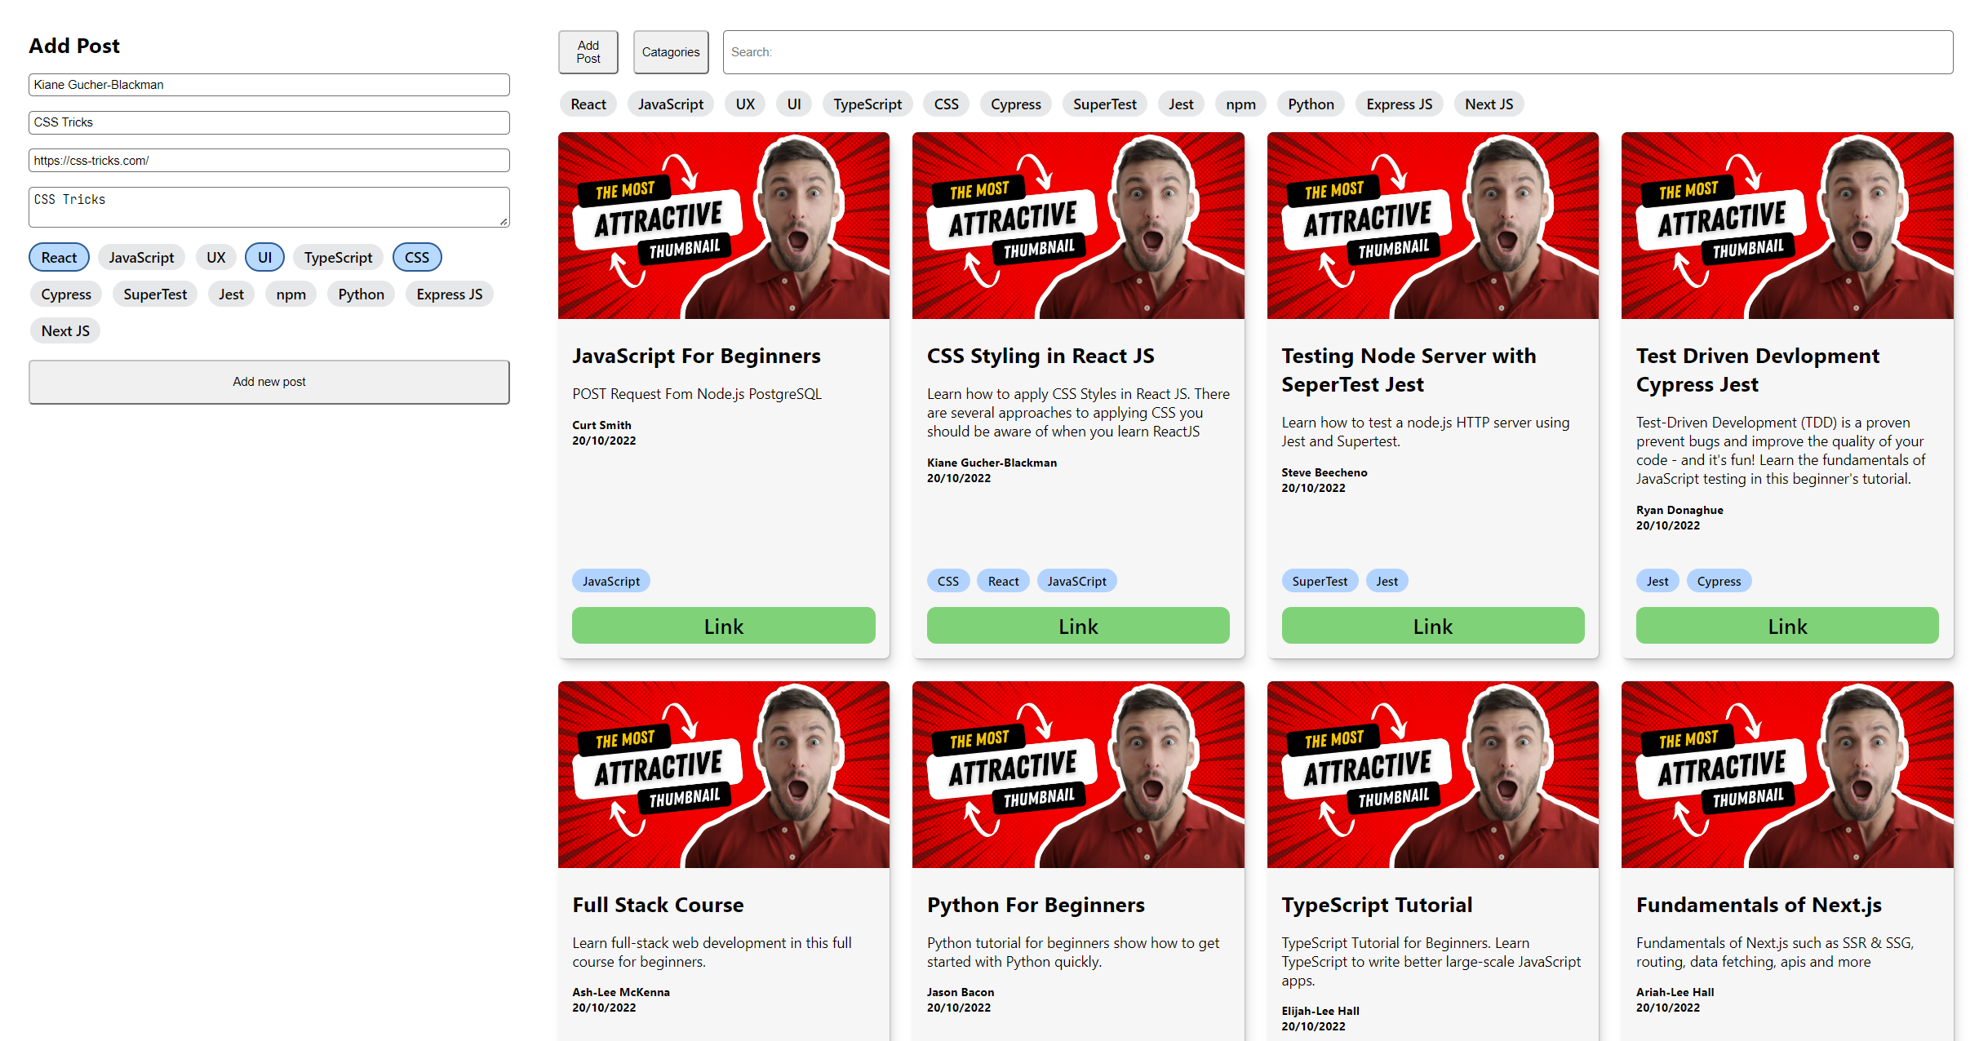Filter posts by CSS category
The height and width of the screenshot is (1041, 1979).
pos(947,104)
